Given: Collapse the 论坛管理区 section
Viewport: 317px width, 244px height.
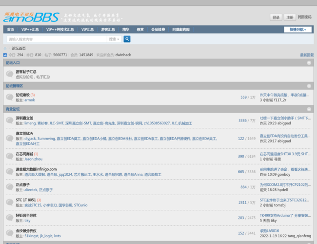Looking at the screenshot, I should pyautogui.click(x=309, y=86).
